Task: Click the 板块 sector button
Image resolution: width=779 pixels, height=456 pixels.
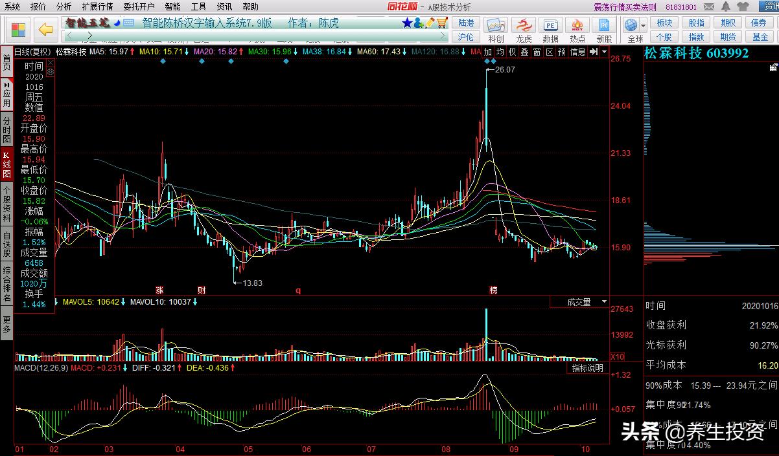Action: point(664,23)
